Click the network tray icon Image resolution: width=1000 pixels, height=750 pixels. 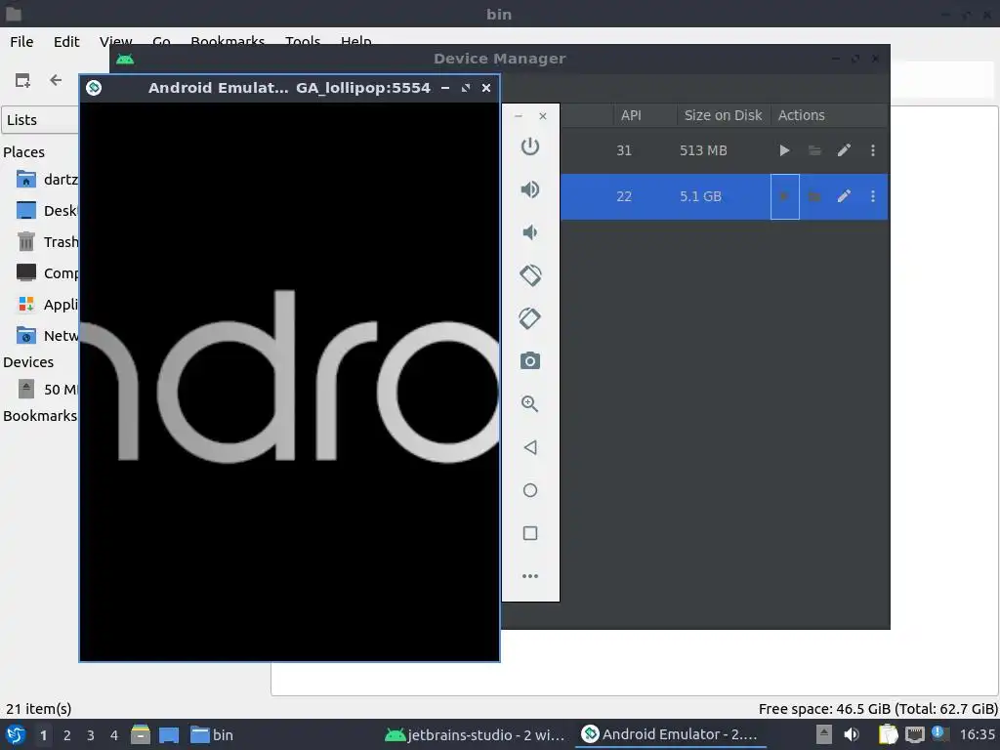tap(914, 734)
